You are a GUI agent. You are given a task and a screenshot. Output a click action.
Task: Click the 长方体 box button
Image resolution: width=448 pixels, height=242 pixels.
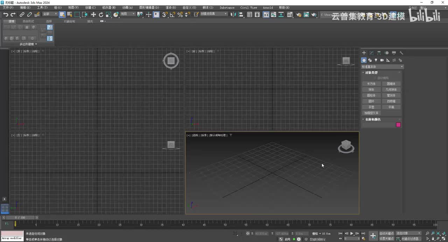pyautogui.click(x=371, y=84)
